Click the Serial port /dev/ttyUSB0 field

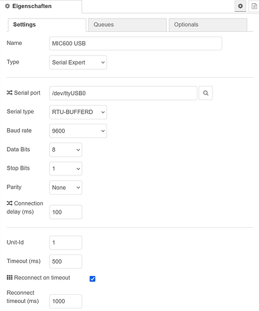[x=123, y=93]
